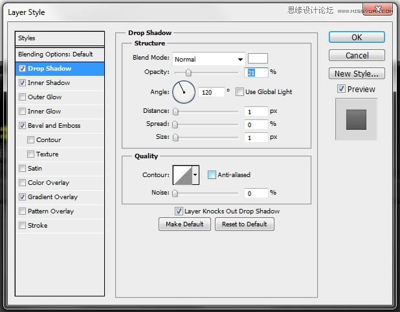400x312 pixels.
Task: Enable the Inner Glow checkbox
Action: 22,112
